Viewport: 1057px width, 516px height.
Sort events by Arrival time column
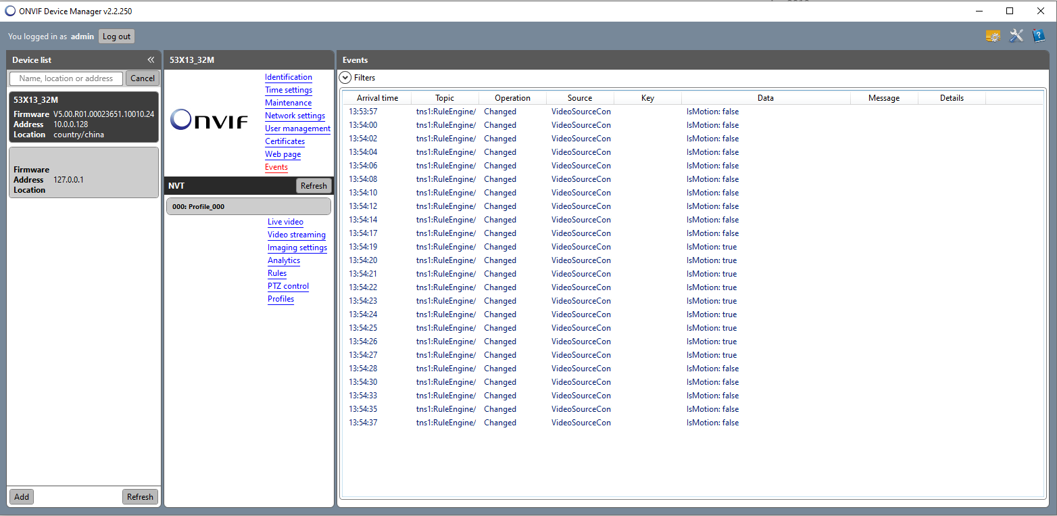pos(377,98)
